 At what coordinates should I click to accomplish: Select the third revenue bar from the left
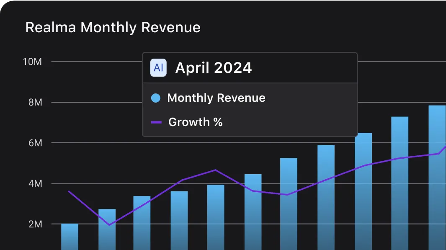142,222
